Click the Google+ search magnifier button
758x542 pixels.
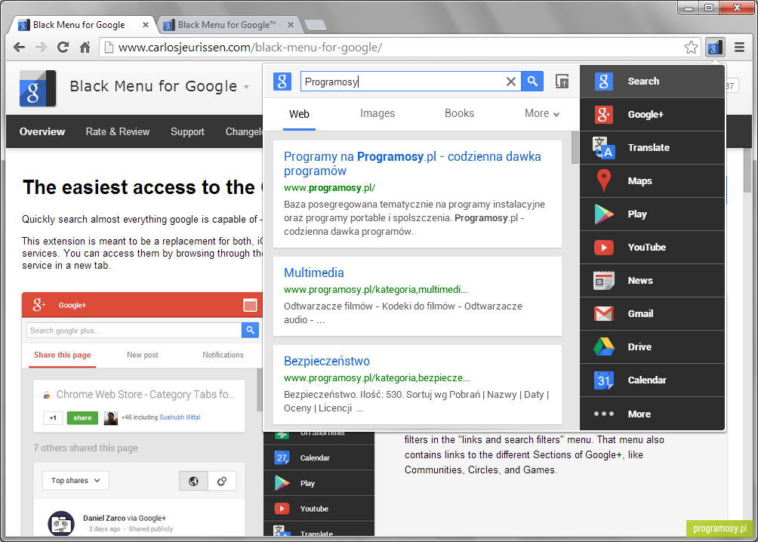[251, 330]
